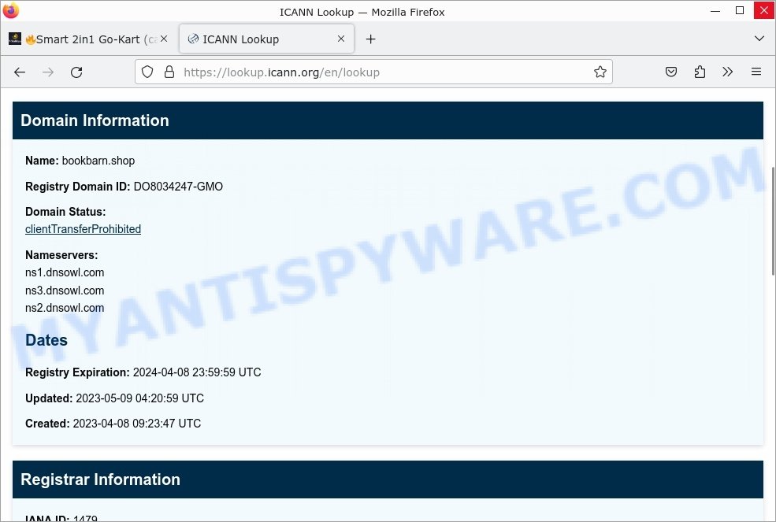Click the Firefox logo in title bar
Screen dimensions: 776x522
(10, 10)
